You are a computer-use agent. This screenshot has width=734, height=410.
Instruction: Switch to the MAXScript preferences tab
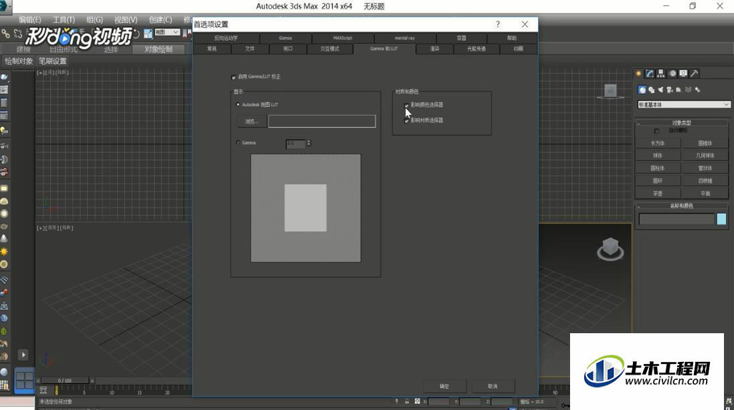[x=343, y=38]
